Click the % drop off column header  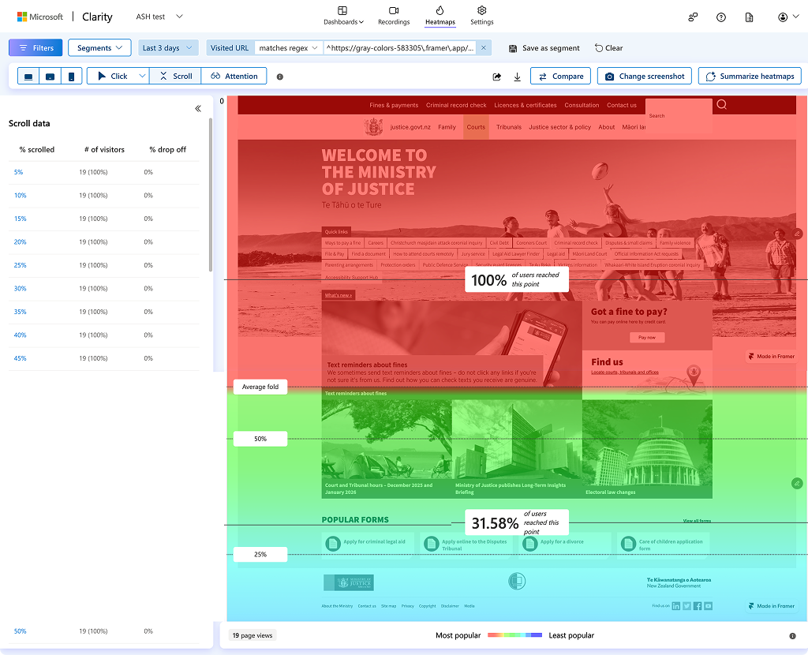point(167,149)
